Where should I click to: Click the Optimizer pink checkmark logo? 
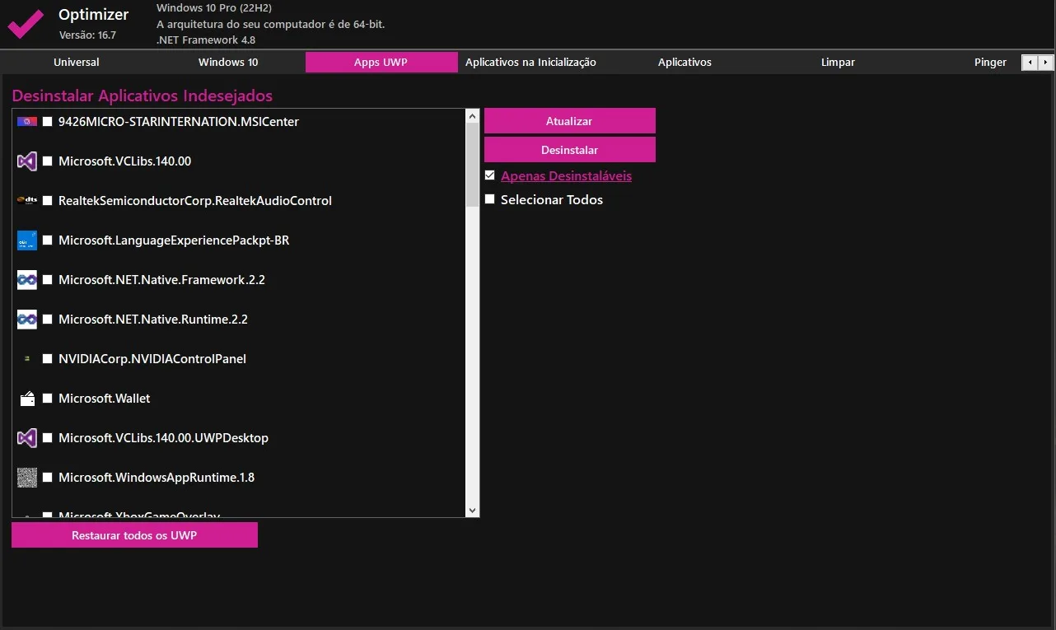26,24
